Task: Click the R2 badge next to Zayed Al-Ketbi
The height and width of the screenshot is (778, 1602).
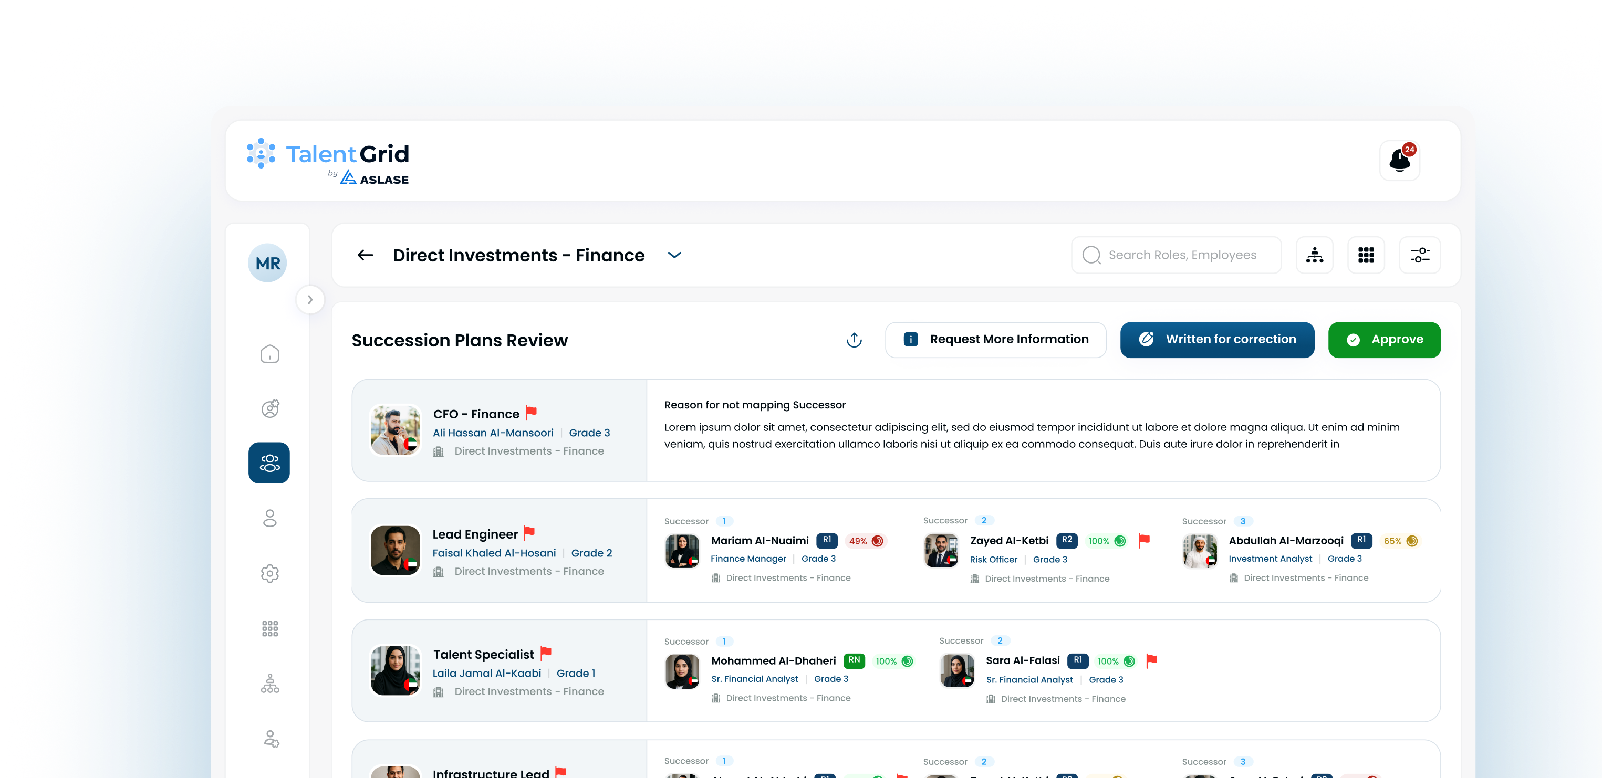Action: point(1067,540)
